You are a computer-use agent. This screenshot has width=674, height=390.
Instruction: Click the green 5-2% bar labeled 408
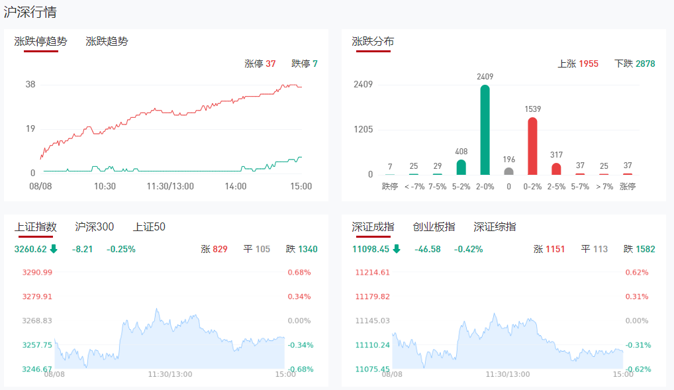point(461,167)
